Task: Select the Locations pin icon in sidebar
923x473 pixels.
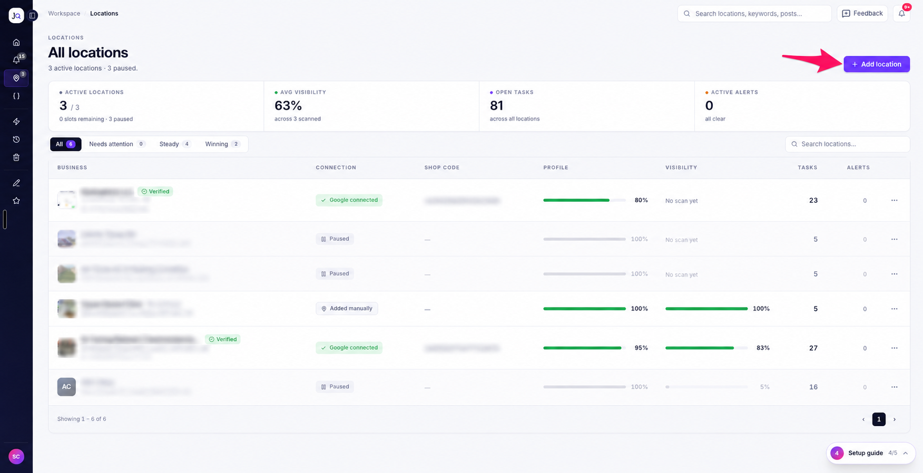Action: (x=16, y=78)
